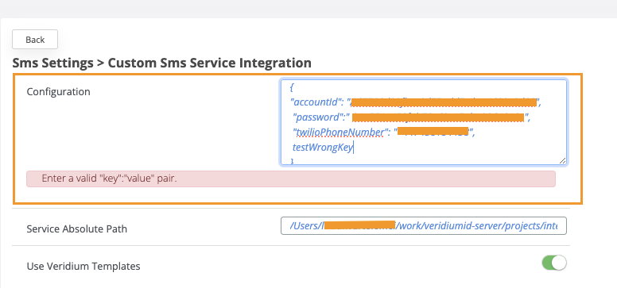Click the redacted accountId value

444,102
